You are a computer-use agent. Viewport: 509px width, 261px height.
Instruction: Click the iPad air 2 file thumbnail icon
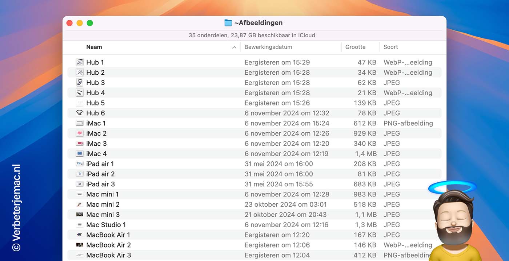click(80, 174)
